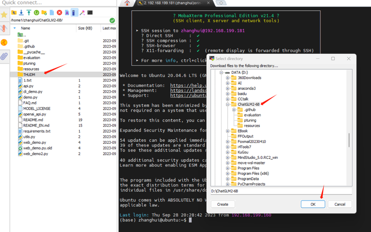Click Cancel in Select directory dialog
The width and height of the screenshot is (371, 232).
coord(340,204)
